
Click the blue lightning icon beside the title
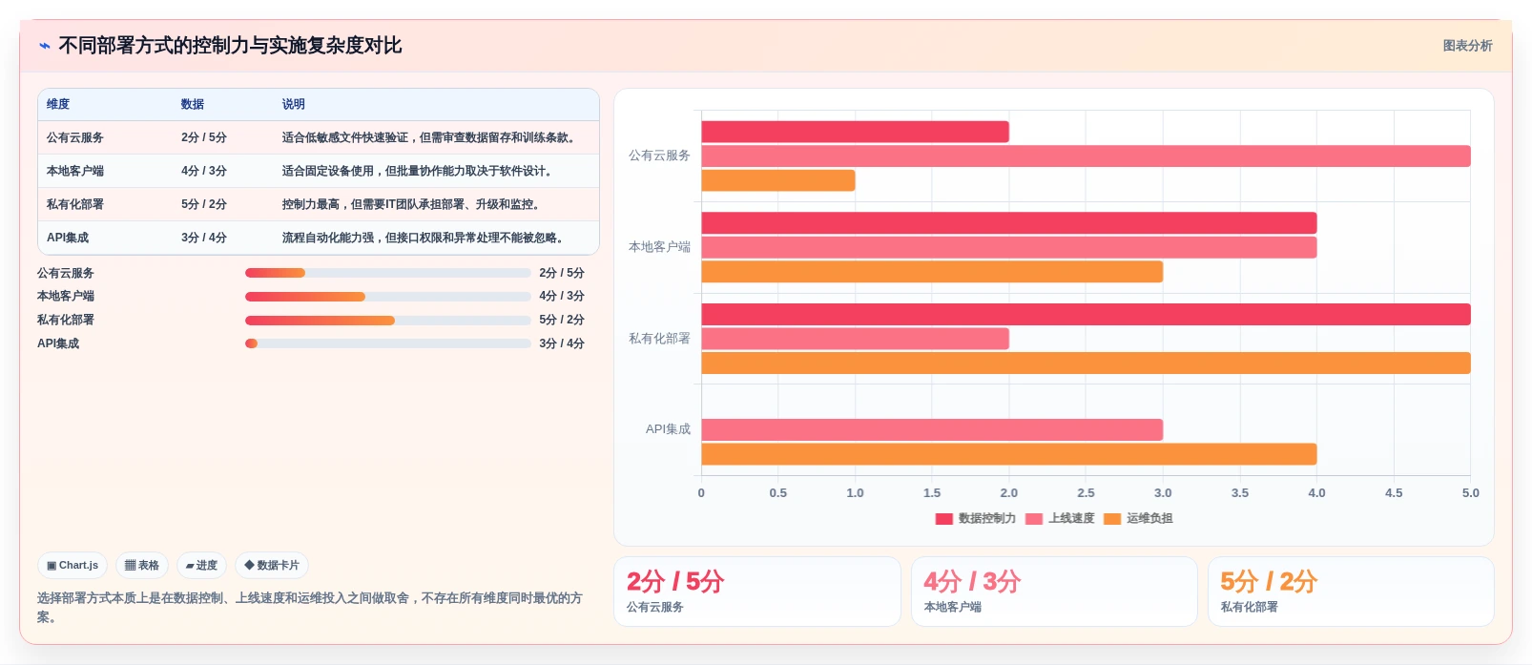[44, 46]
